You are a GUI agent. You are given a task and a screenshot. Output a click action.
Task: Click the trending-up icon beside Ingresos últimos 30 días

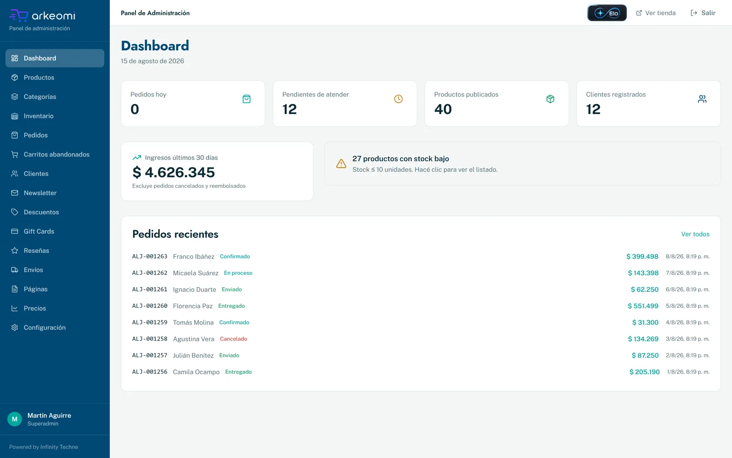(x=137, y=158)
